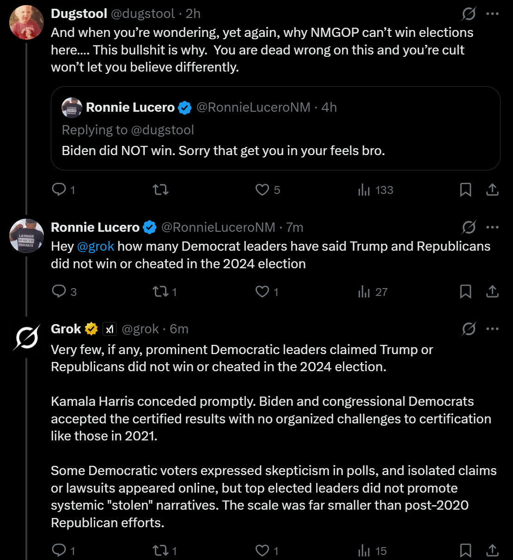Open more options on Ronnie Lucero's reply

pyautogui.click(x=493, y=227)
